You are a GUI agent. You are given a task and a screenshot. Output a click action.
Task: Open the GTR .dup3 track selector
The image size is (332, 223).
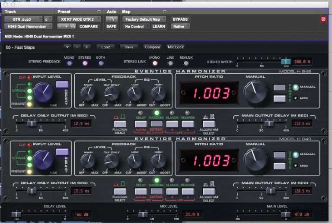(23, 19)
